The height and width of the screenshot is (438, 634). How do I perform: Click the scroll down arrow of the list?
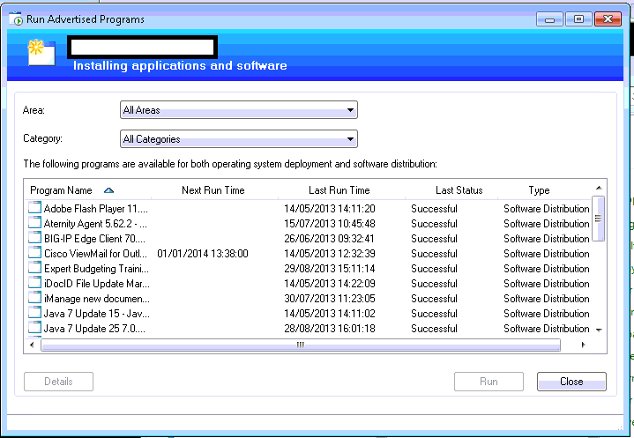coord(599,330)
